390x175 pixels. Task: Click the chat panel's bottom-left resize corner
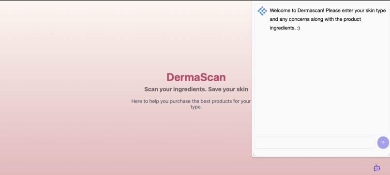255,154
